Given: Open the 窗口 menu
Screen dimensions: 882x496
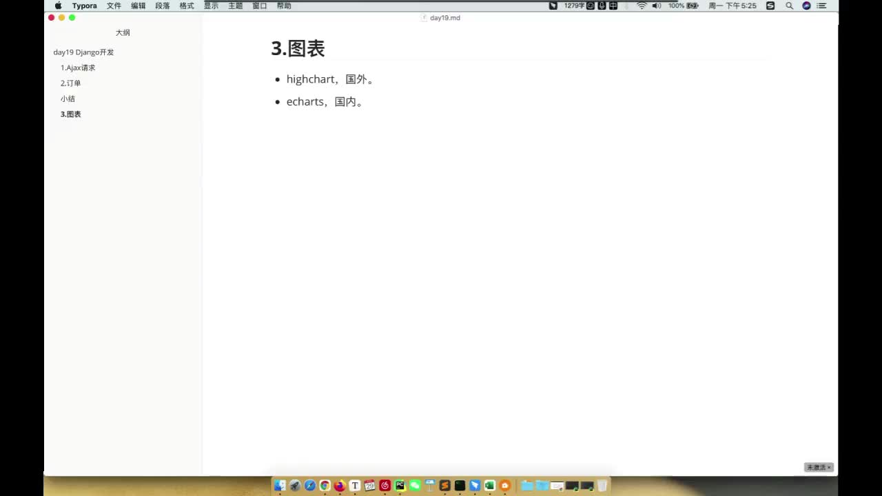Looking at the screenshot, I should pyautogui.click(x=260, y=6).
